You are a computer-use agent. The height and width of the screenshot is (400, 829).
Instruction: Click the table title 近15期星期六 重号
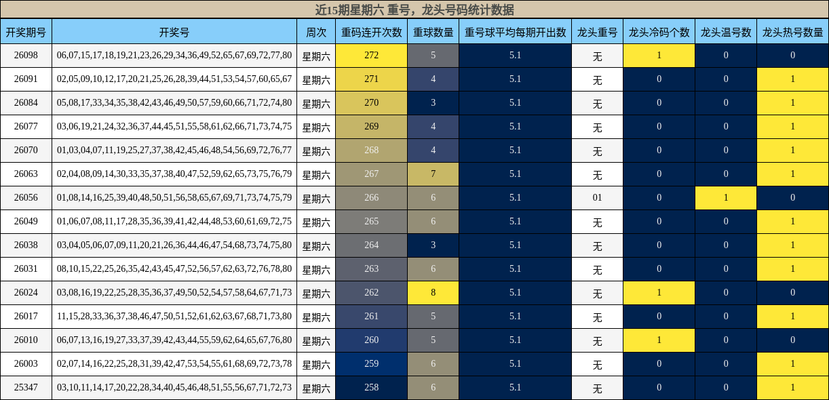coord(414,9)
